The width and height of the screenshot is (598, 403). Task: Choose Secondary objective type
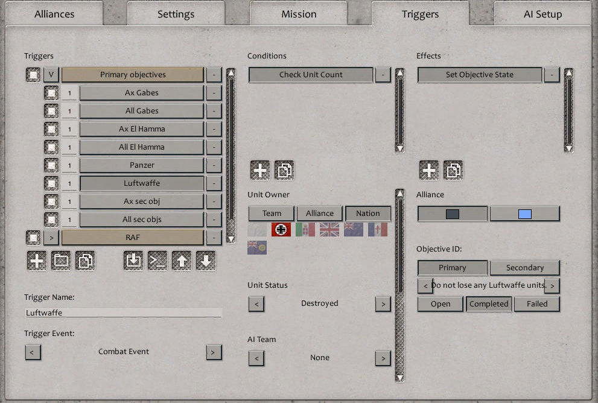525,268
